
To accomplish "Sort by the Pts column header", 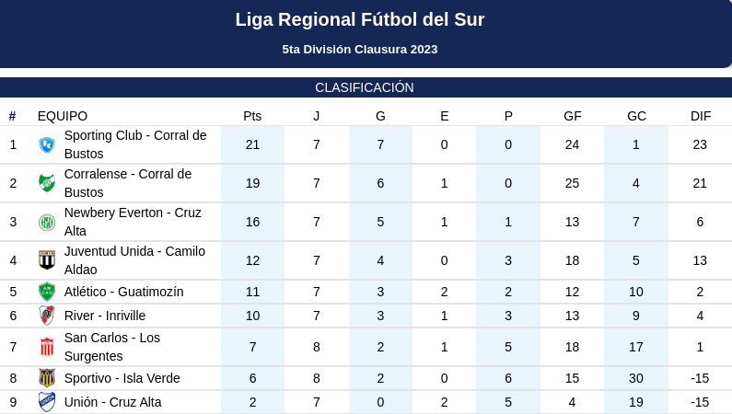I will pyautogui.click(x=252, y=116).
